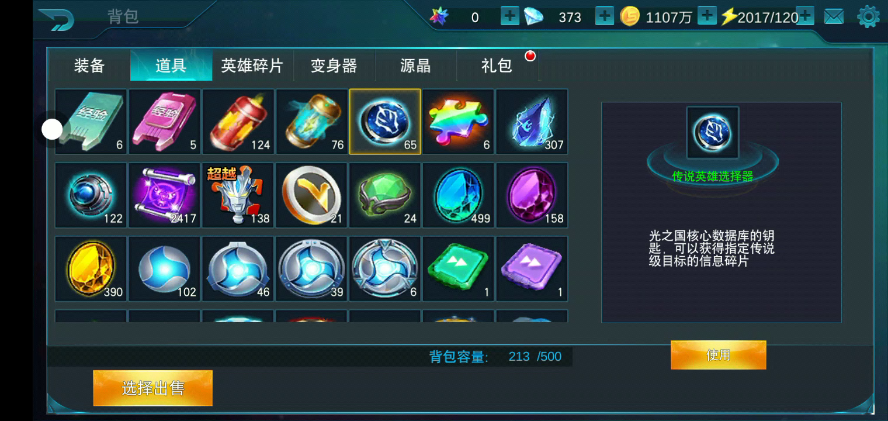Select the green 经验 card item
The height and width of the screenshot is (421, 888).
[91, 122]
